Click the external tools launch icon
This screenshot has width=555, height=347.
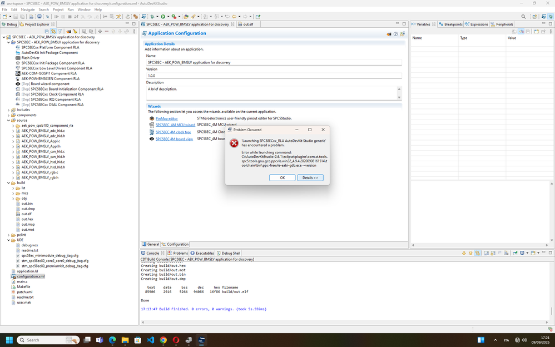174,16
